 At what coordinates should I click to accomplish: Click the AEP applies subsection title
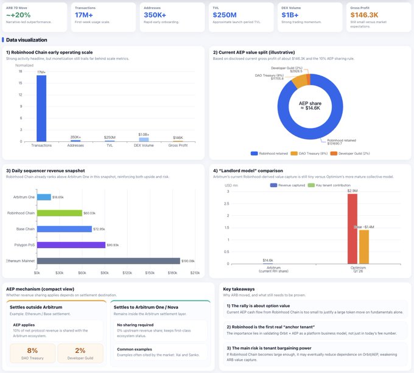24,325
